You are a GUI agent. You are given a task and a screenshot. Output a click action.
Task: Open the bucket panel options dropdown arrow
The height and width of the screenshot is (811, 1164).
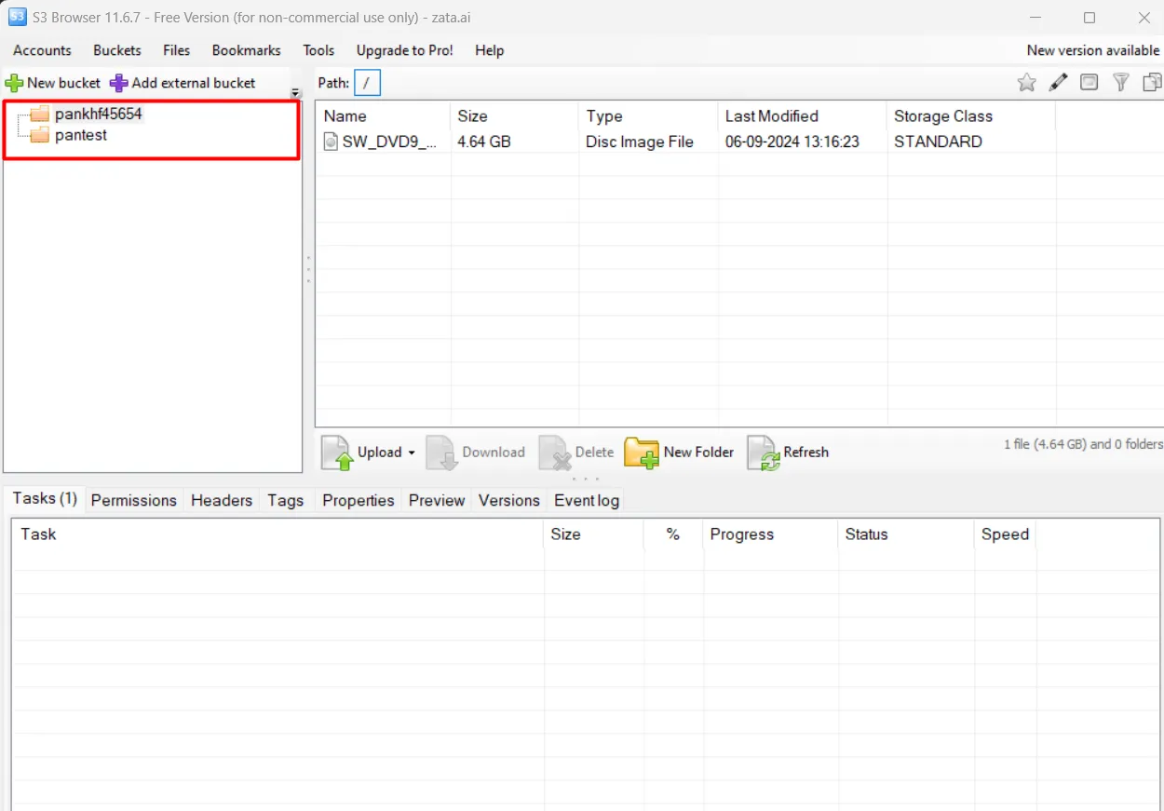point(296,93)
